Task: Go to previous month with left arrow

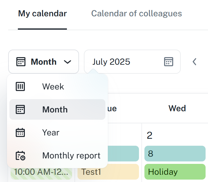Action: 195,62
